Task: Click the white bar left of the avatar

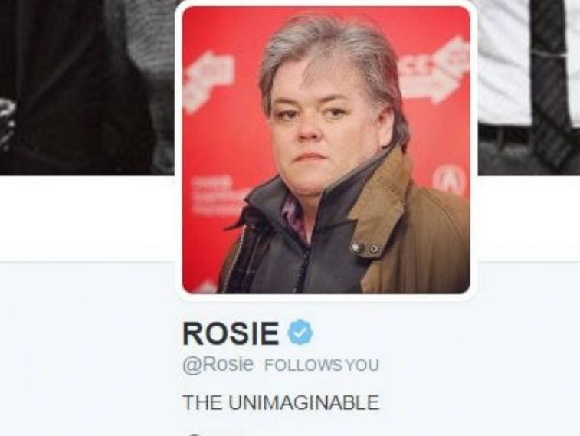Action: click(x=87, y=218)
